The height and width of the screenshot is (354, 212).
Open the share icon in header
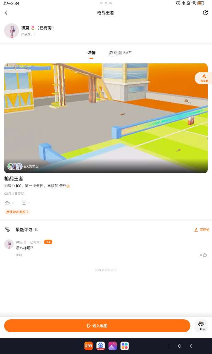205,13
